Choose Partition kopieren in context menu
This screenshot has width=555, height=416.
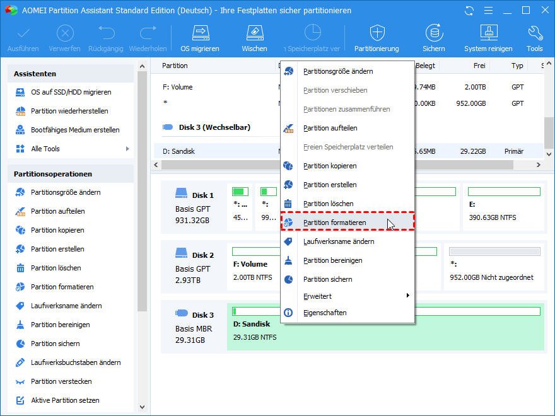(x=348, y=166)
